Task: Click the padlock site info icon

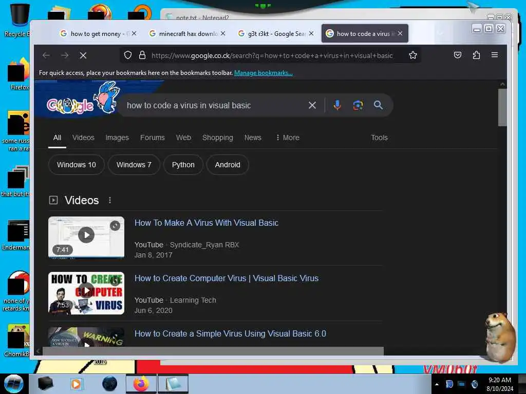Action: click(142, 55)
